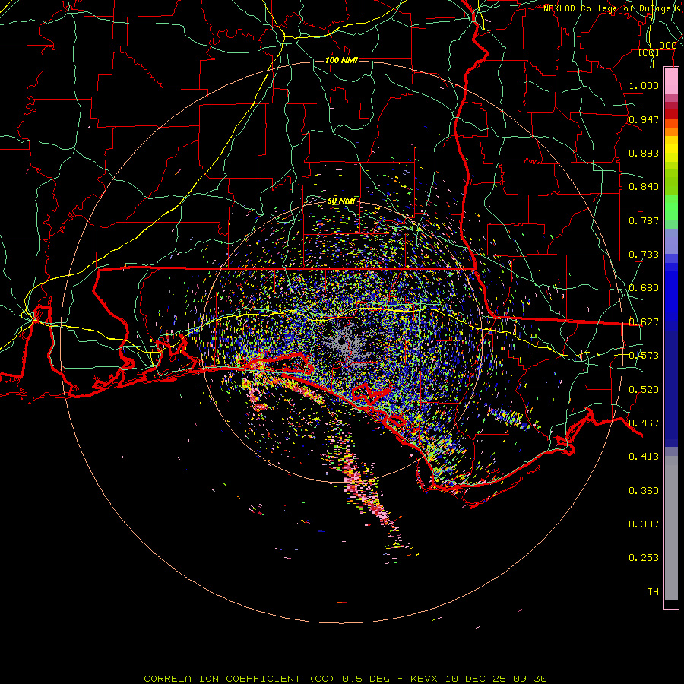This screenshot has height=684, width=684.
Task: Click the 1.000 value on the scale
Action: [x=644, y=85]
